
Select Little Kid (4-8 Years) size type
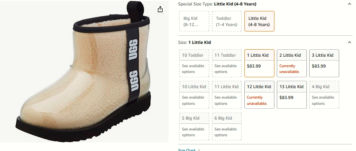pos(259,21)
